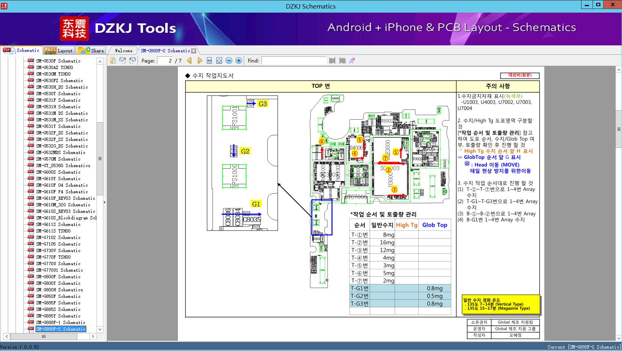Click the fit-page icon in toolbar
622x351 pixels.
(x=219, y=60)
